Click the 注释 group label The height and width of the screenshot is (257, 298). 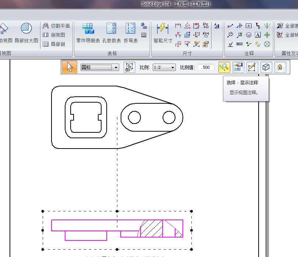pos(249,54)
